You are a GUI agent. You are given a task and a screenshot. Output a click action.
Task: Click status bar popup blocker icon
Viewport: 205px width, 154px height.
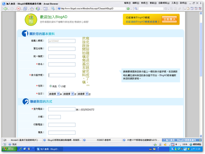[x=173, y=144]
